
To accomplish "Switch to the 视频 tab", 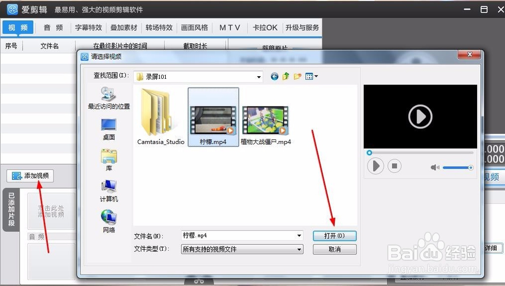I will 18,28.
